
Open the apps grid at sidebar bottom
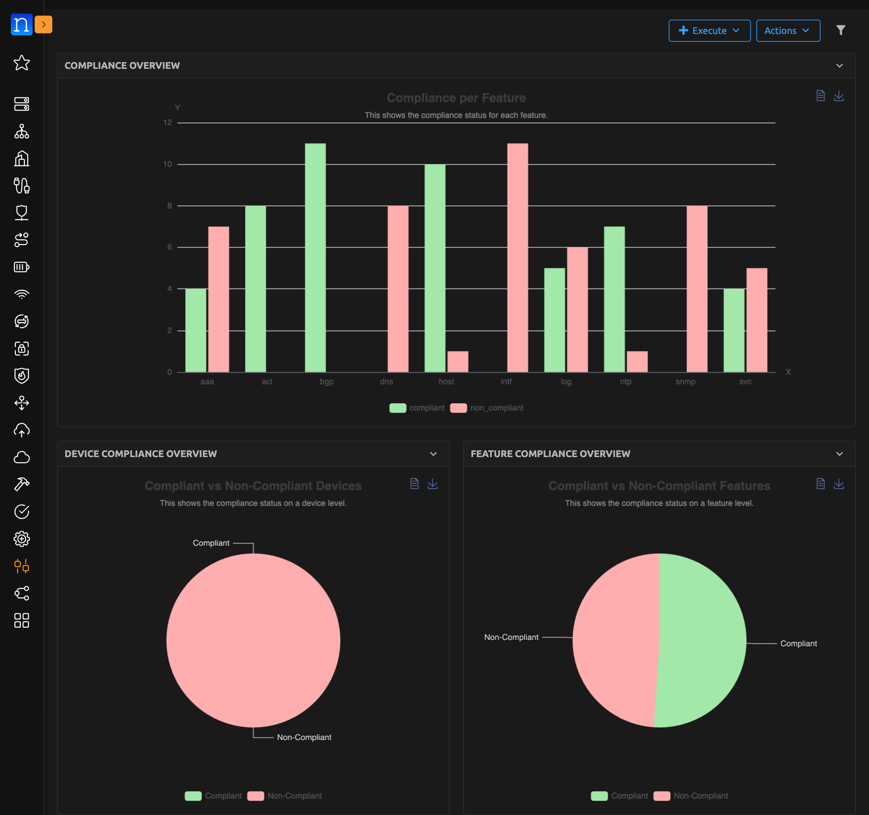click(x=21, y=621)
